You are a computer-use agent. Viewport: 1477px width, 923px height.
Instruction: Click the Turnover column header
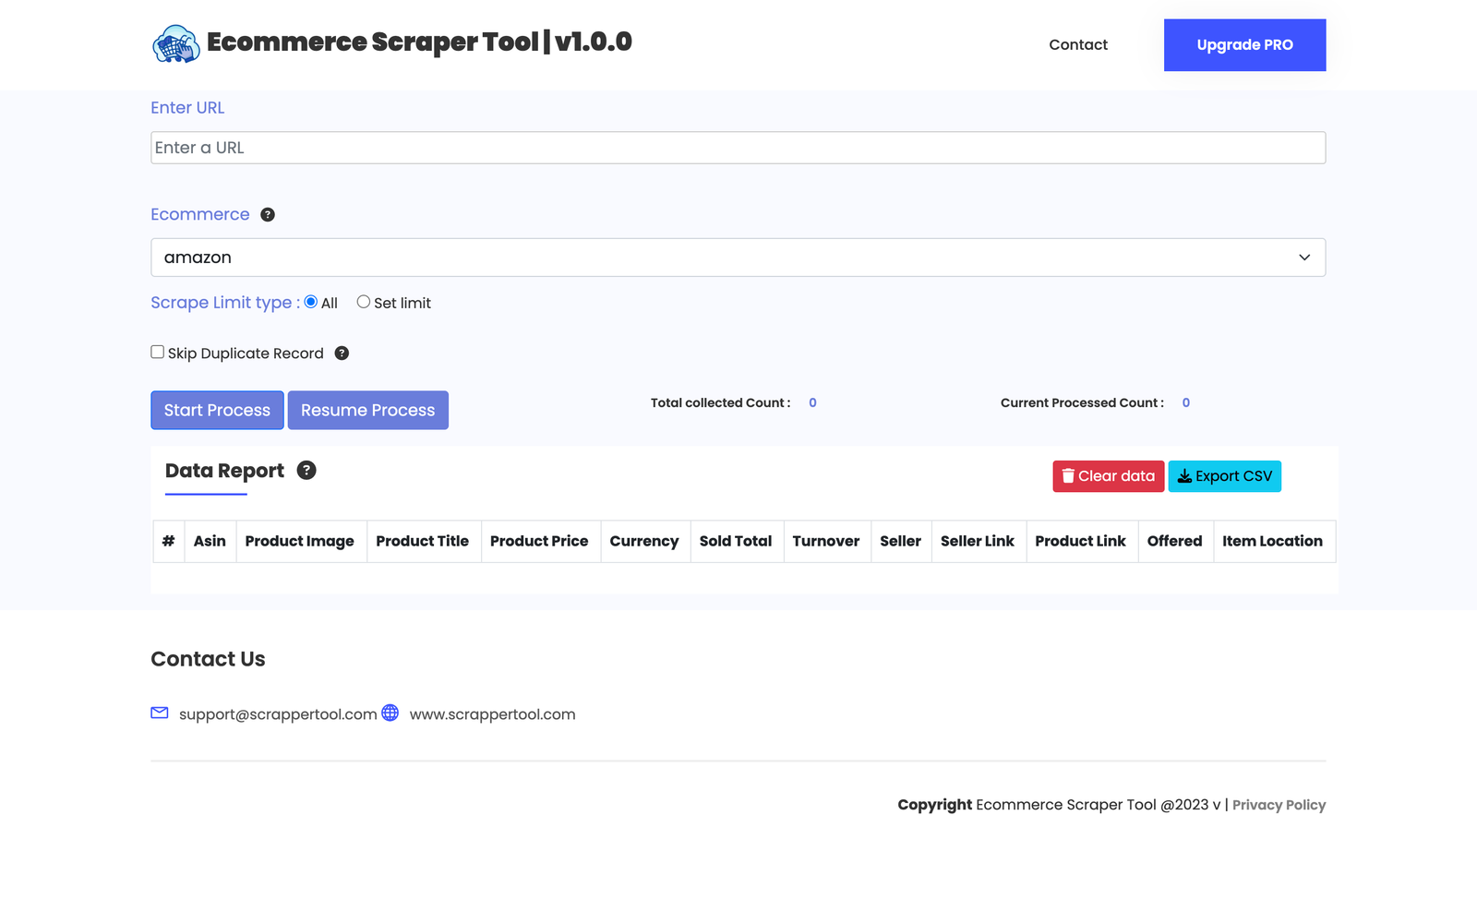tap(826, 541)
